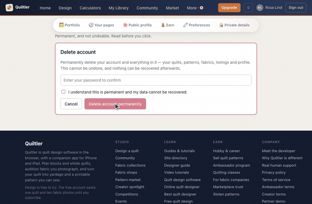Click the Rosa Lind user name
The image size is (312, 204).
click(273, 8)
